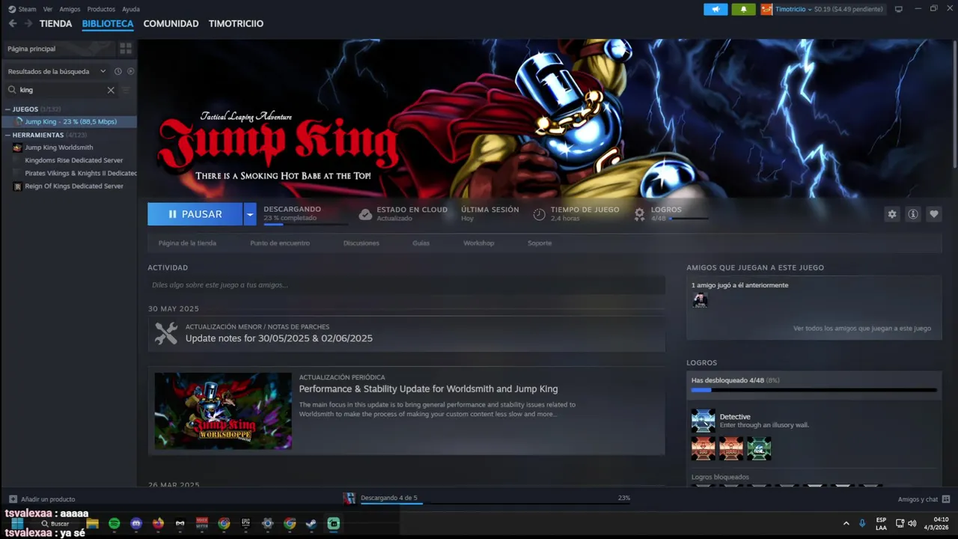The height and width of the screenshot is (539, 958).
Task: Open advanced filter options icon beside search
Action: [x=126, y=90]
